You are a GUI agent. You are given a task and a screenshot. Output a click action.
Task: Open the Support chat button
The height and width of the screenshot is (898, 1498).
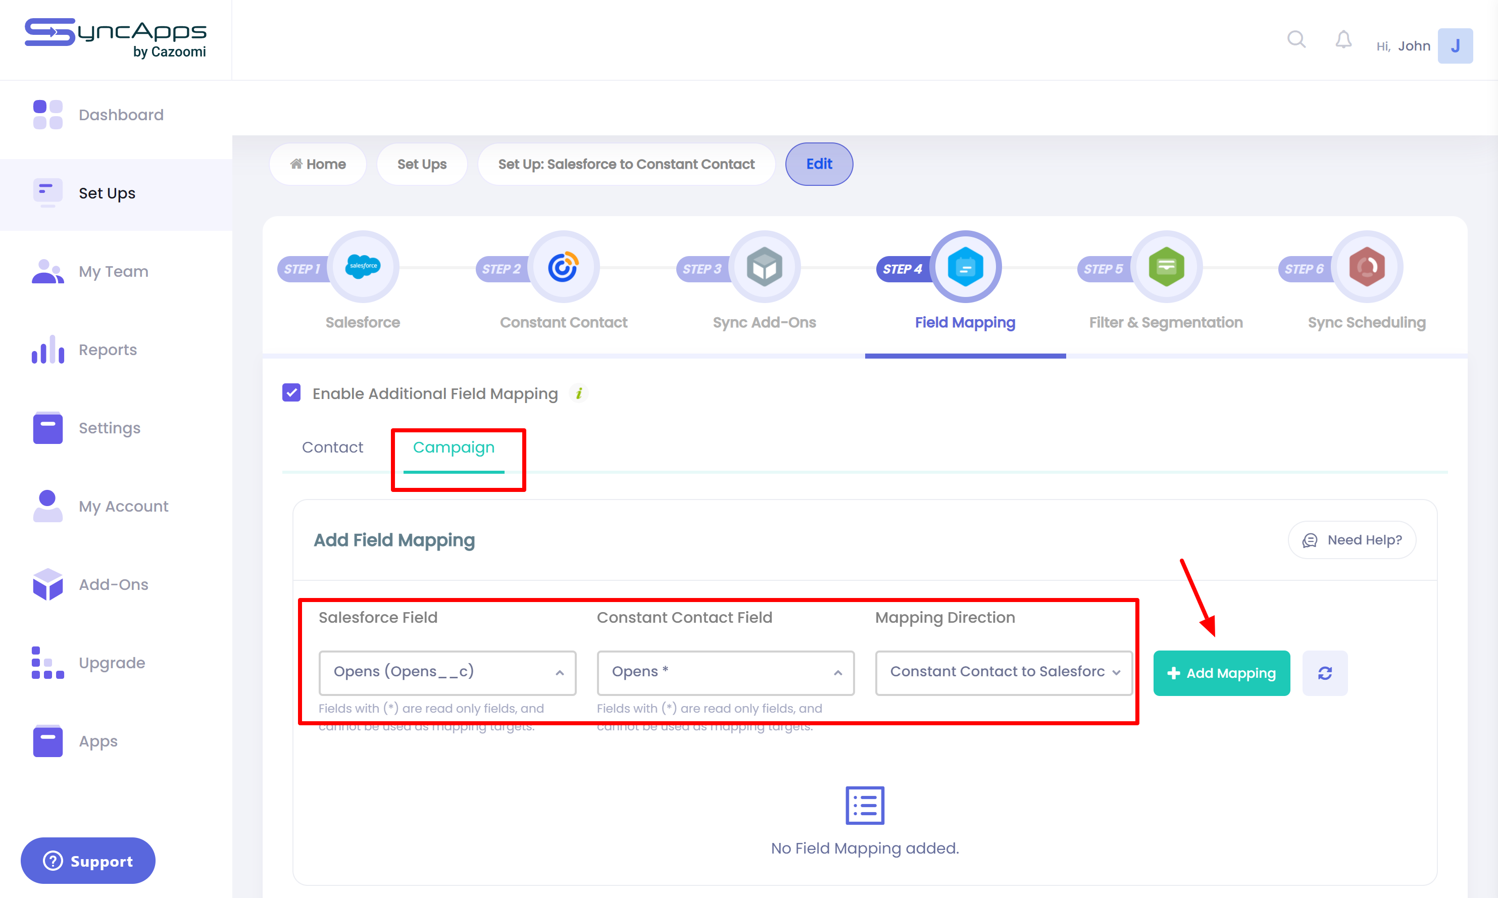pos(88,861)
